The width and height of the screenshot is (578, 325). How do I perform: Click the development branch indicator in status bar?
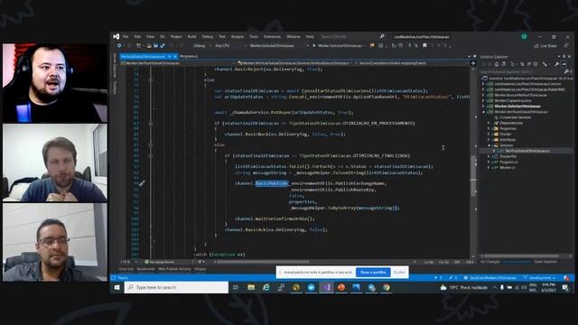[x=540, y=278]
